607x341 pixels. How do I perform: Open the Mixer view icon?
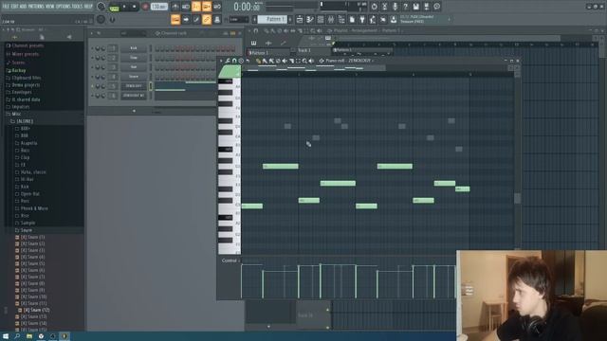331,19
